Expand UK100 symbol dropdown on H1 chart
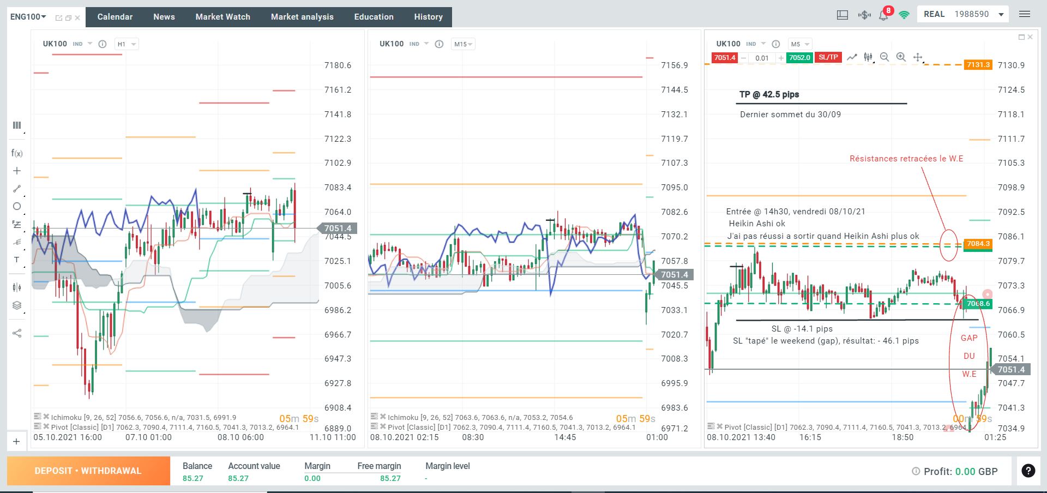The image size is (1047, 493). tap(90, 44)
